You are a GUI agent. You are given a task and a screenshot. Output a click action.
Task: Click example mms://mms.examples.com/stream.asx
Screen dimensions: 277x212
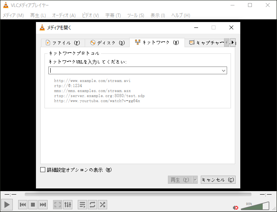(92, 91)
